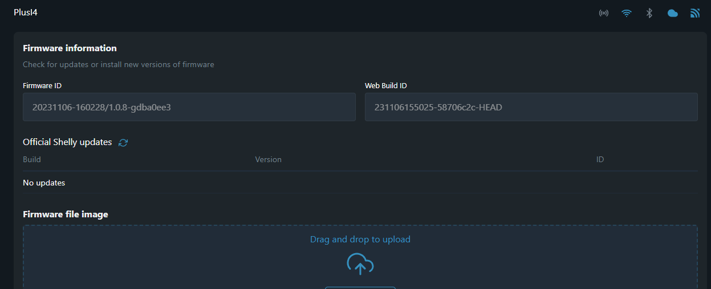
Task: Click the No updates row
Action: point(360,183)
